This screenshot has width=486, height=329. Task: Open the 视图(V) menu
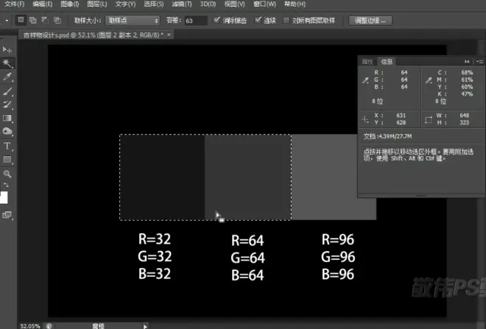234,4
